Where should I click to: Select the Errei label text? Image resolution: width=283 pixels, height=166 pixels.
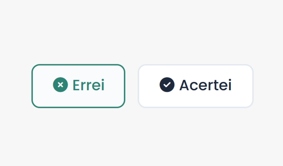[x=88, y=85]
